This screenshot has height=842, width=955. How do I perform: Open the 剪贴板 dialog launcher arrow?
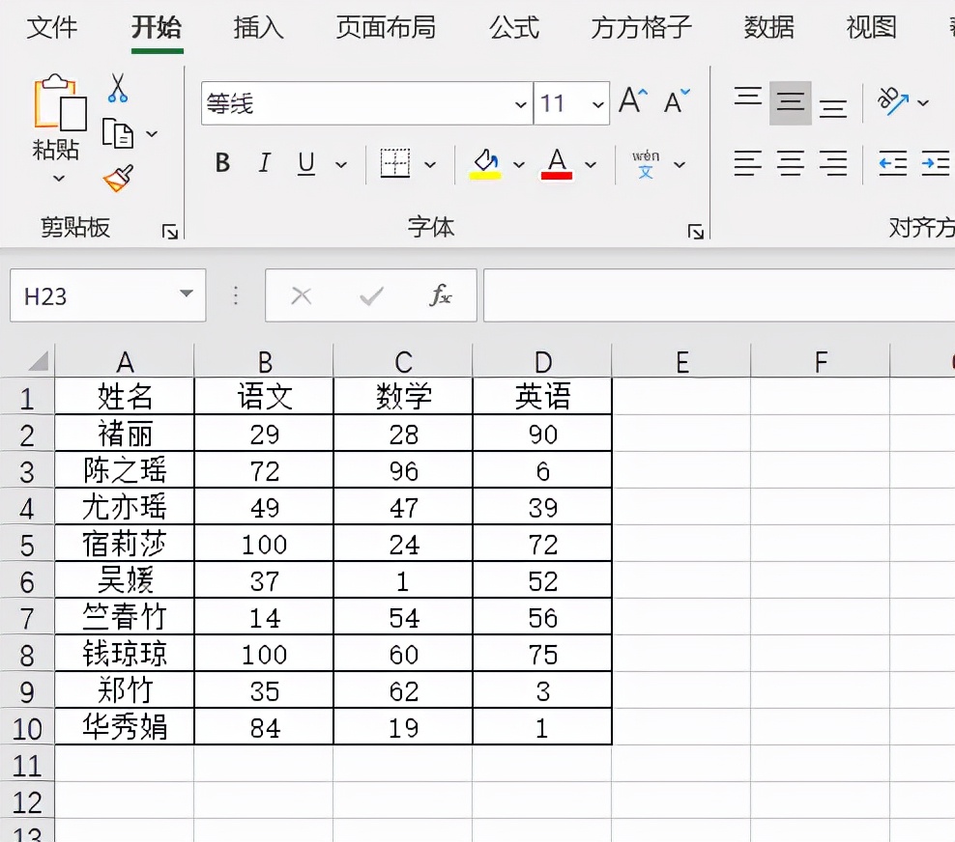point(170,231)
